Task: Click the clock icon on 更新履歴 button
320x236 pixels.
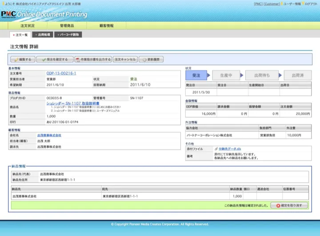Action: coord(144,59)
